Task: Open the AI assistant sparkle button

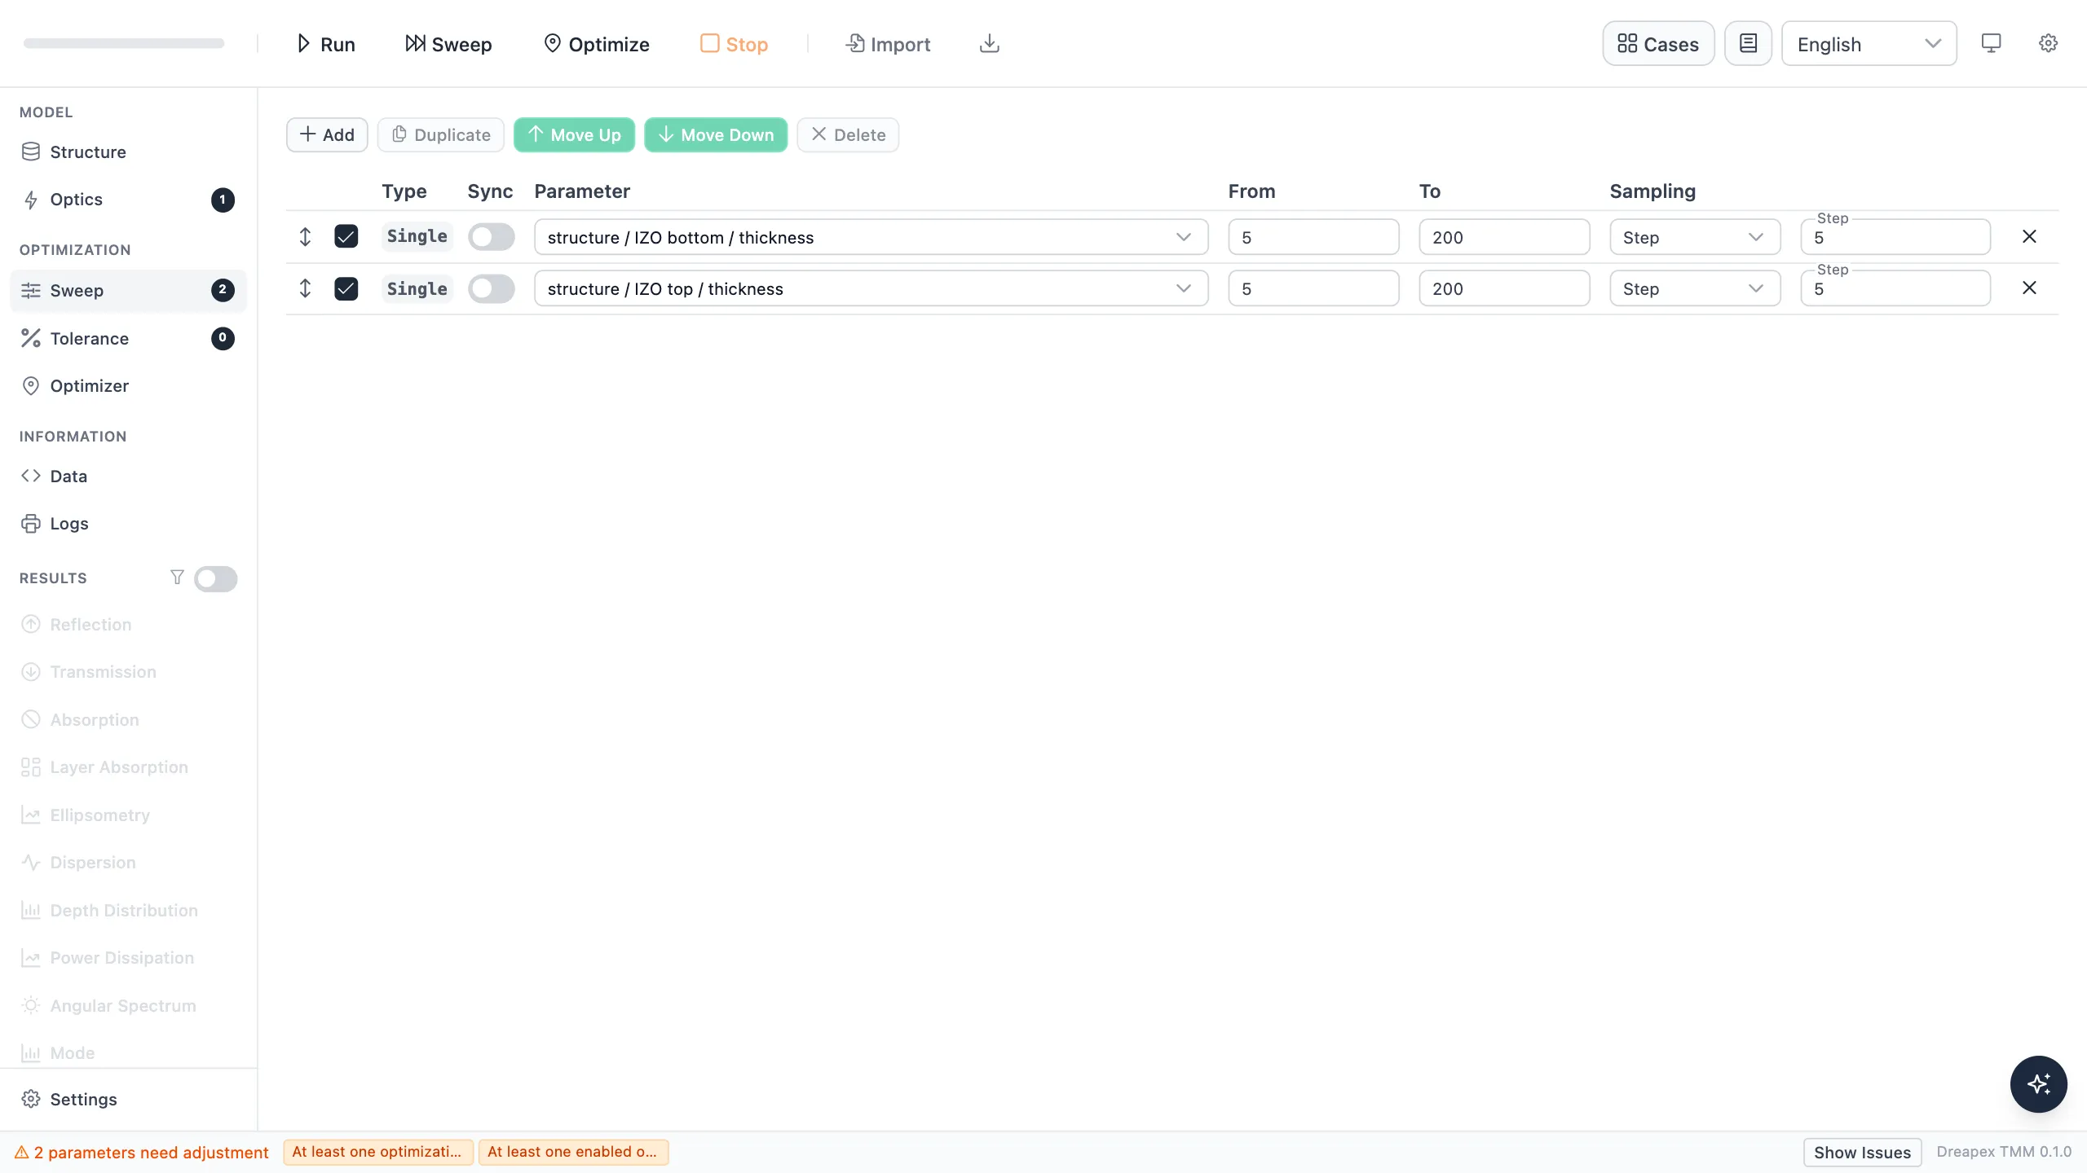Action: (2038, 1084)
